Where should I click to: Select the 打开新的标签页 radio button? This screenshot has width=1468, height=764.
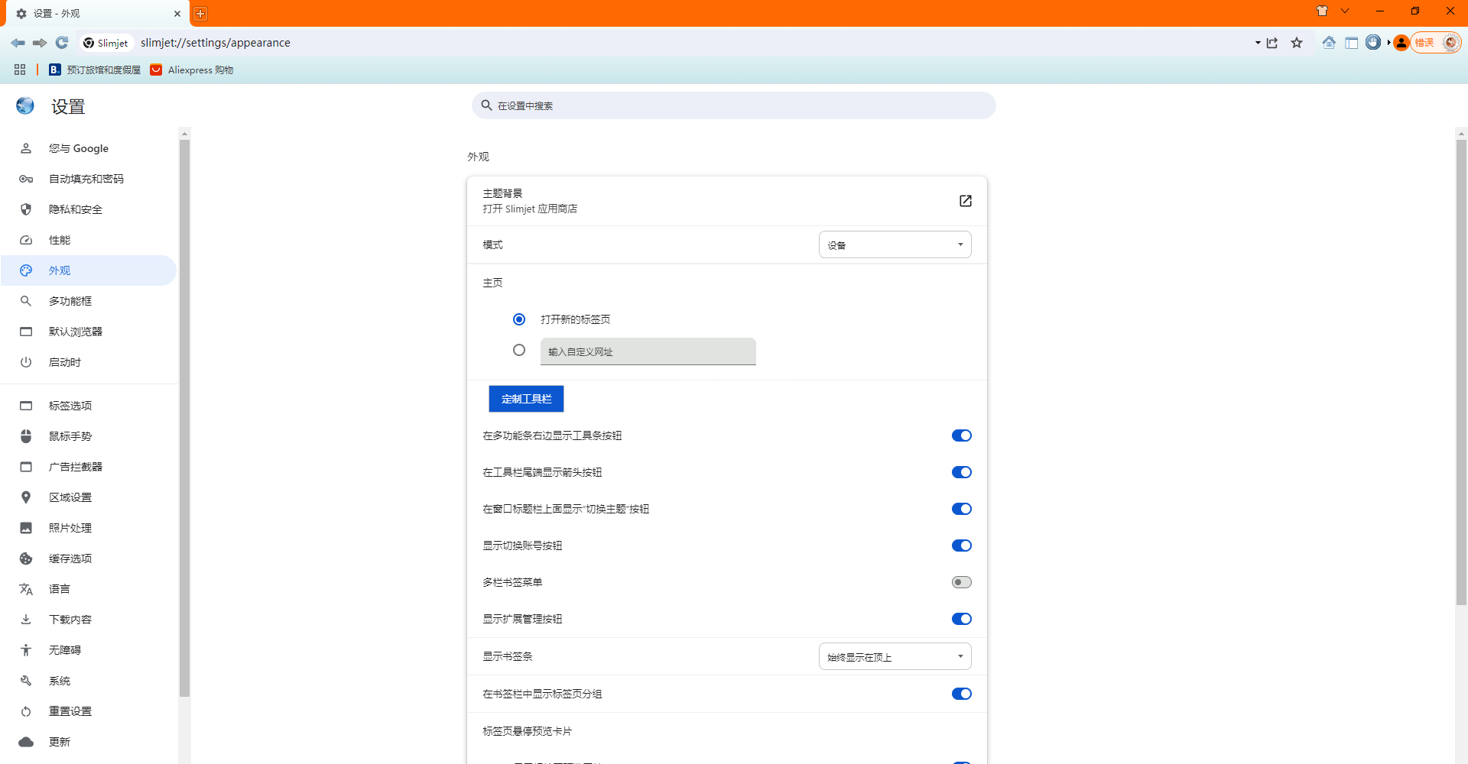pyautogui.click(x=519, y=319)
